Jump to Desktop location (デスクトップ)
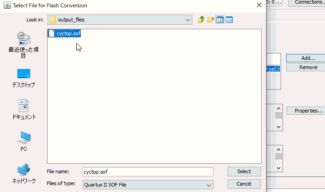This screenshot has height=192, width=325. [x=23, y=78]
